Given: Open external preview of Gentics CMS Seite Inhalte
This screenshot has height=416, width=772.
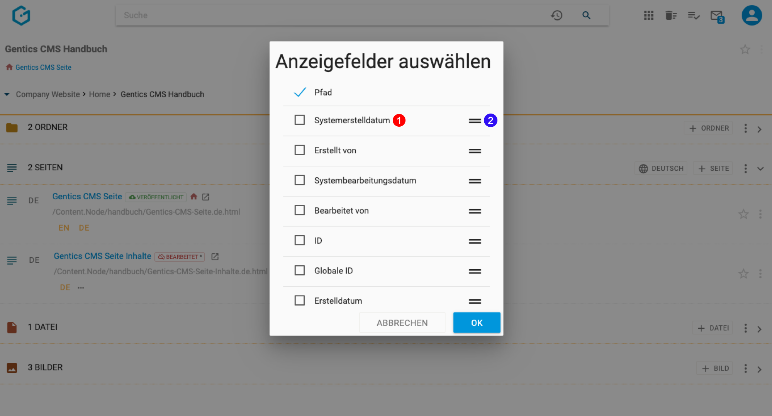Looking at the screenshot, I should pyautogui.click(x=215, y=256).
